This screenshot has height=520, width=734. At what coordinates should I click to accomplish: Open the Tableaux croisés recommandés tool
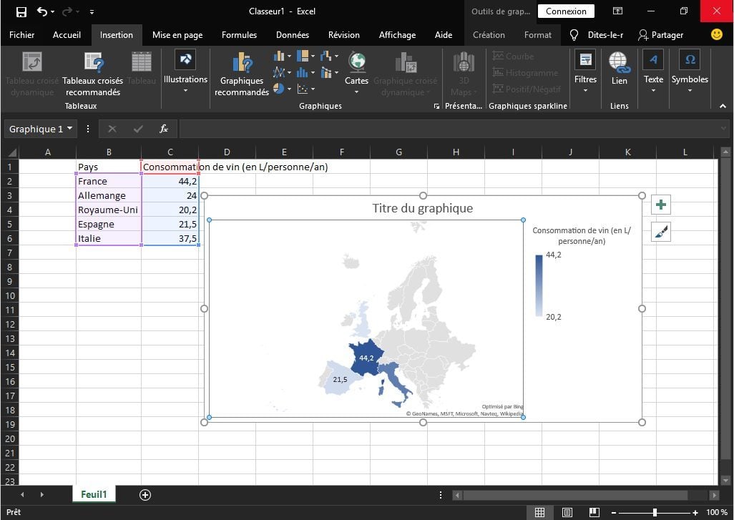93,64
